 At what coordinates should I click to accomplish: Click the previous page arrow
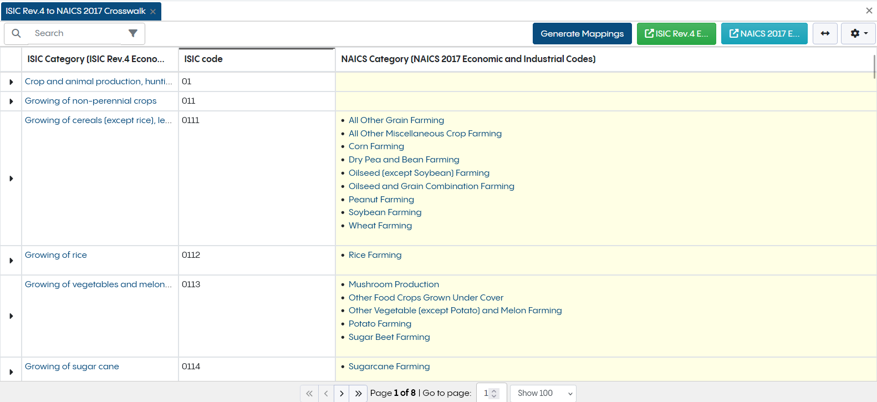point(326,393)
